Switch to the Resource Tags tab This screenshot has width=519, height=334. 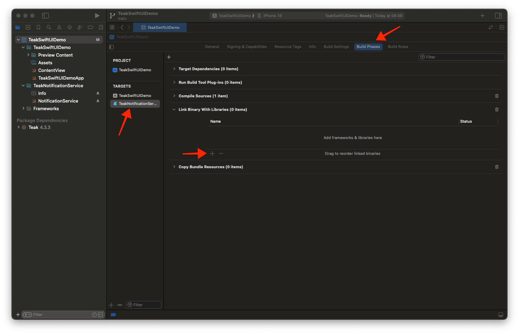pyautogui.click(x=288, y=47)
